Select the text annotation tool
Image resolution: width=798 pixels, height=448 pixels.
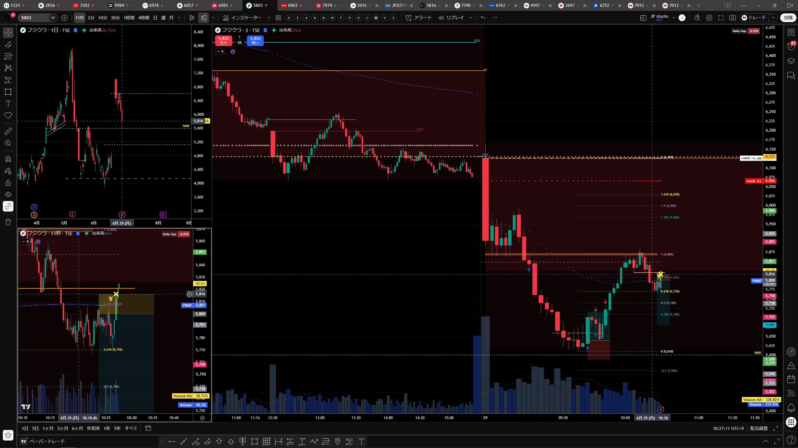[x=8, y=104]
